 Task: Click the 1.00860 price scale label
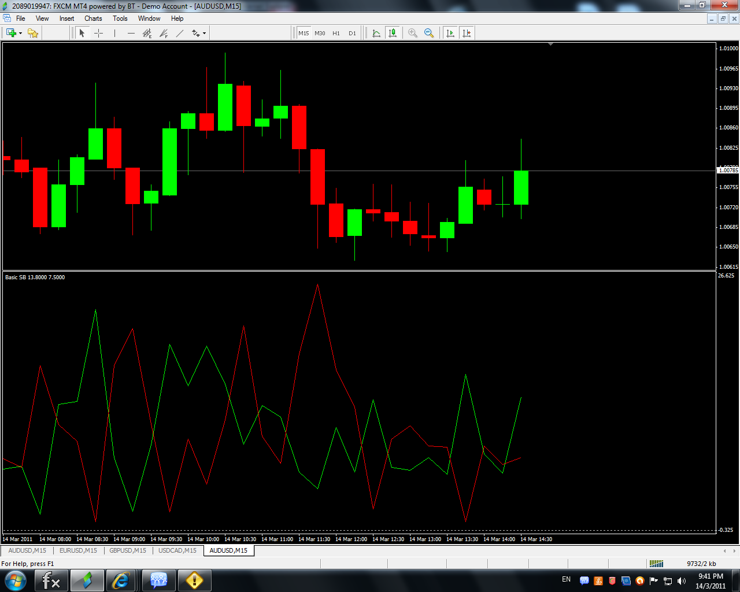(x=728, y=128)
